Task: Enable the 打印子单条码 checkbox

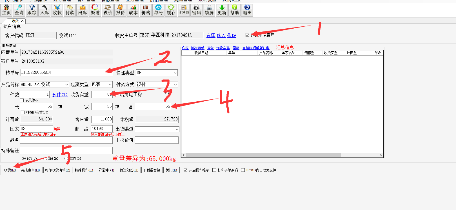Action: [214, 170]
